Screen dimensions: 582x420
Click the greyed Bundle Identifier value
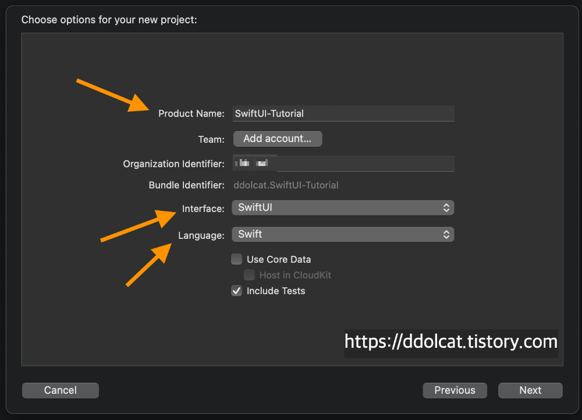286,185
